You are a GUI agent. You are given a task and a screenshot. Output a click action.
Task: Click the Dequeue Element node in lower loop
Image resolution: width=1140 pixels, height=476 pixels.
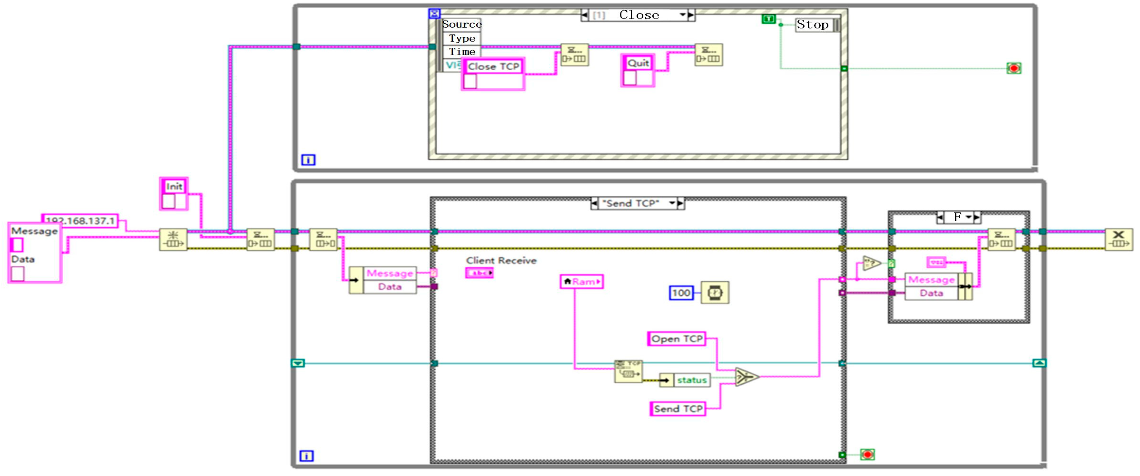323,239
